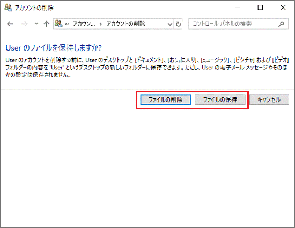Screen dimensions: 295x228
Task: Close the アカウントの削除 window
Action: 283,8
